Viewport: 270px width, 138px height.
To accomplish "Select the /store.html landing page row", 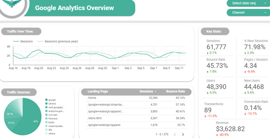I will coord(136,118).
